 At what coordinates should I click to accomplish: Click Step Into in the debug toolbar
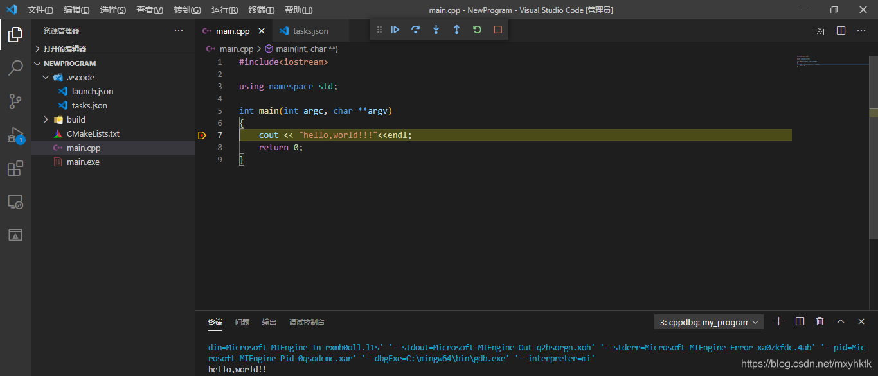coord(436,30)
